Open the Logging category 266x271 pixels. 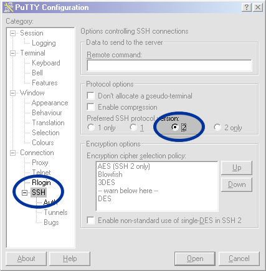click(x=44, y=43)
